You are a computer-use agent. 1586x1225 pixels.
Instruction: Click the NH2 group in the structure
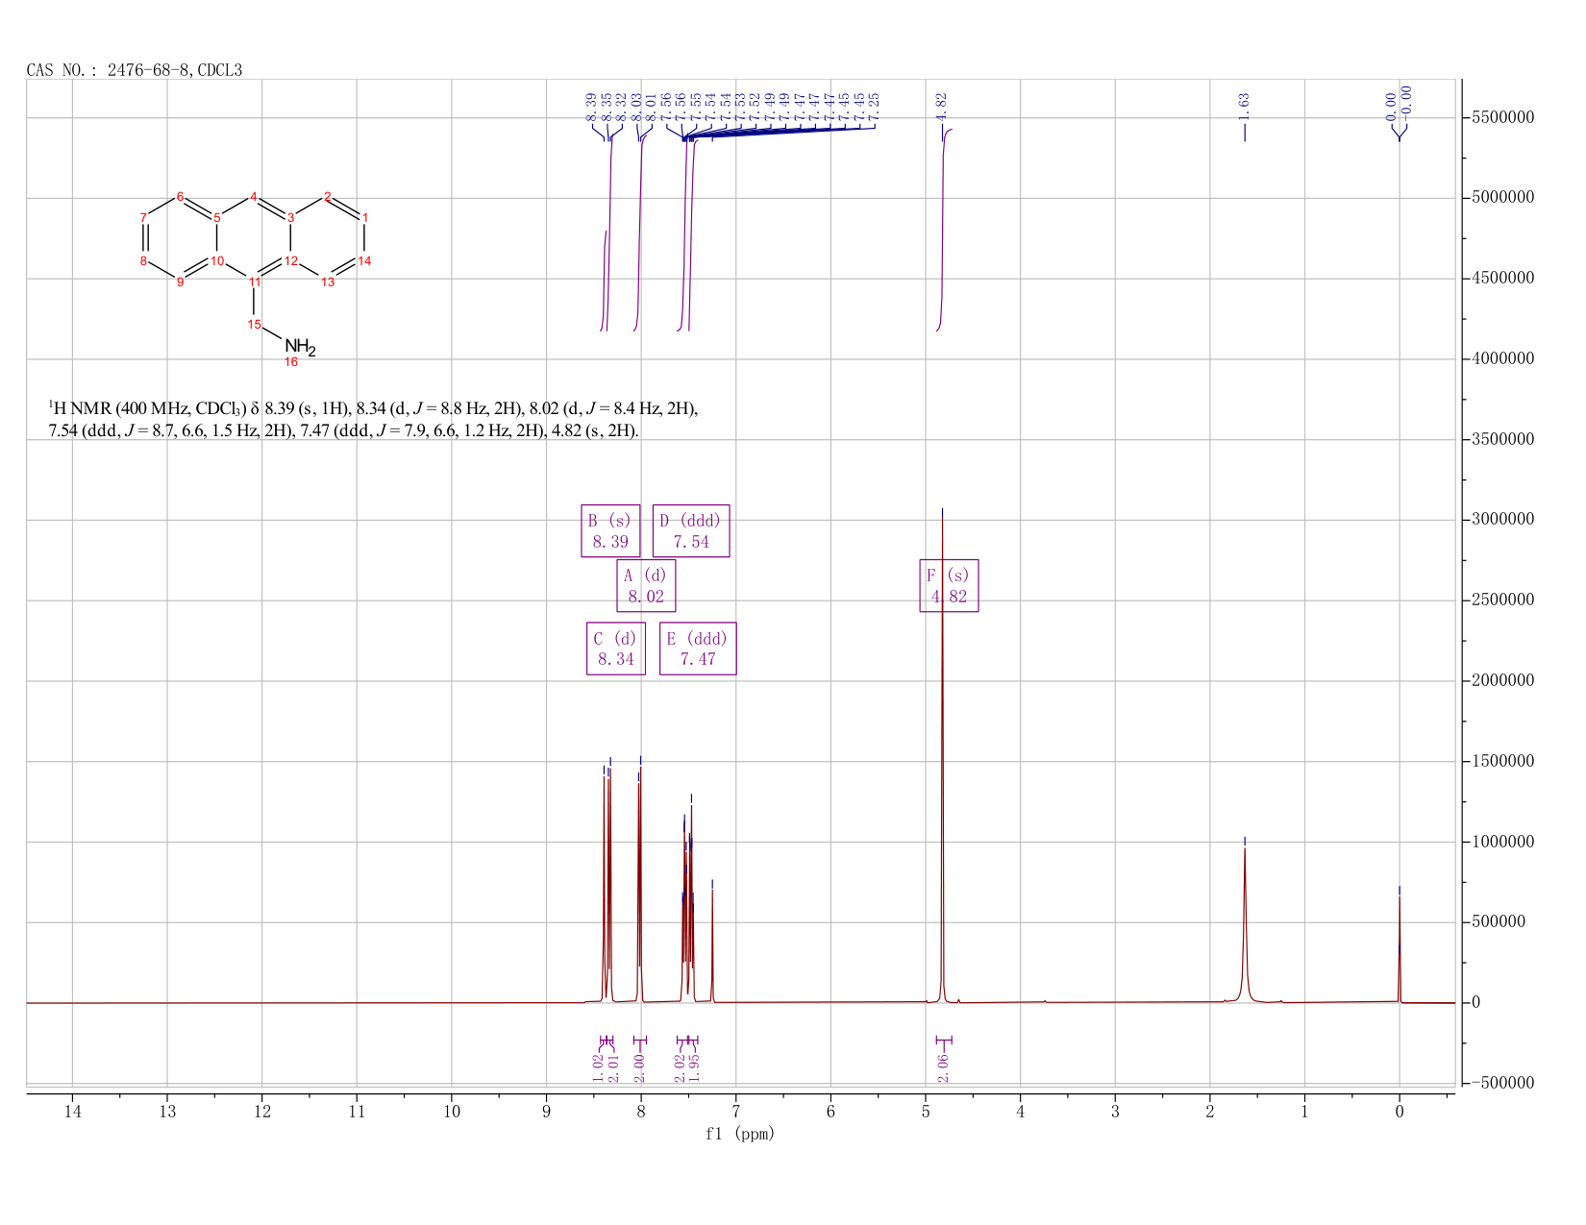(299, 347)
